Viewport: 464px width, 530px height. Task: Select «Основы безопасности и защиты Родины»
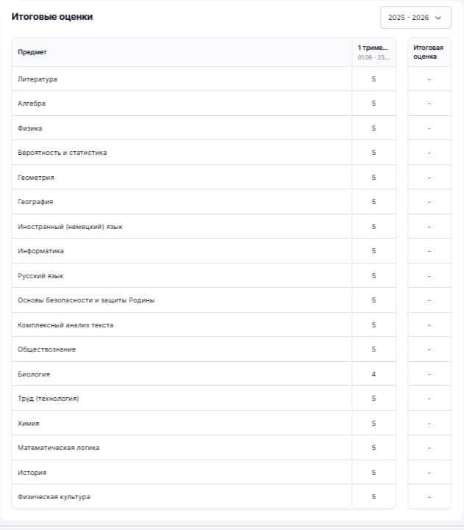coord(86,300)
